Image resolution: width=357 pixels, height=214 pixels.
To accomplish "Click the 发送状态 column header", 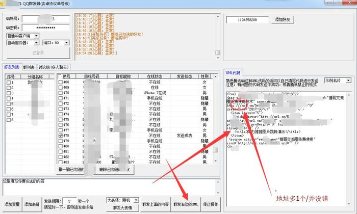I will (184, 76).
